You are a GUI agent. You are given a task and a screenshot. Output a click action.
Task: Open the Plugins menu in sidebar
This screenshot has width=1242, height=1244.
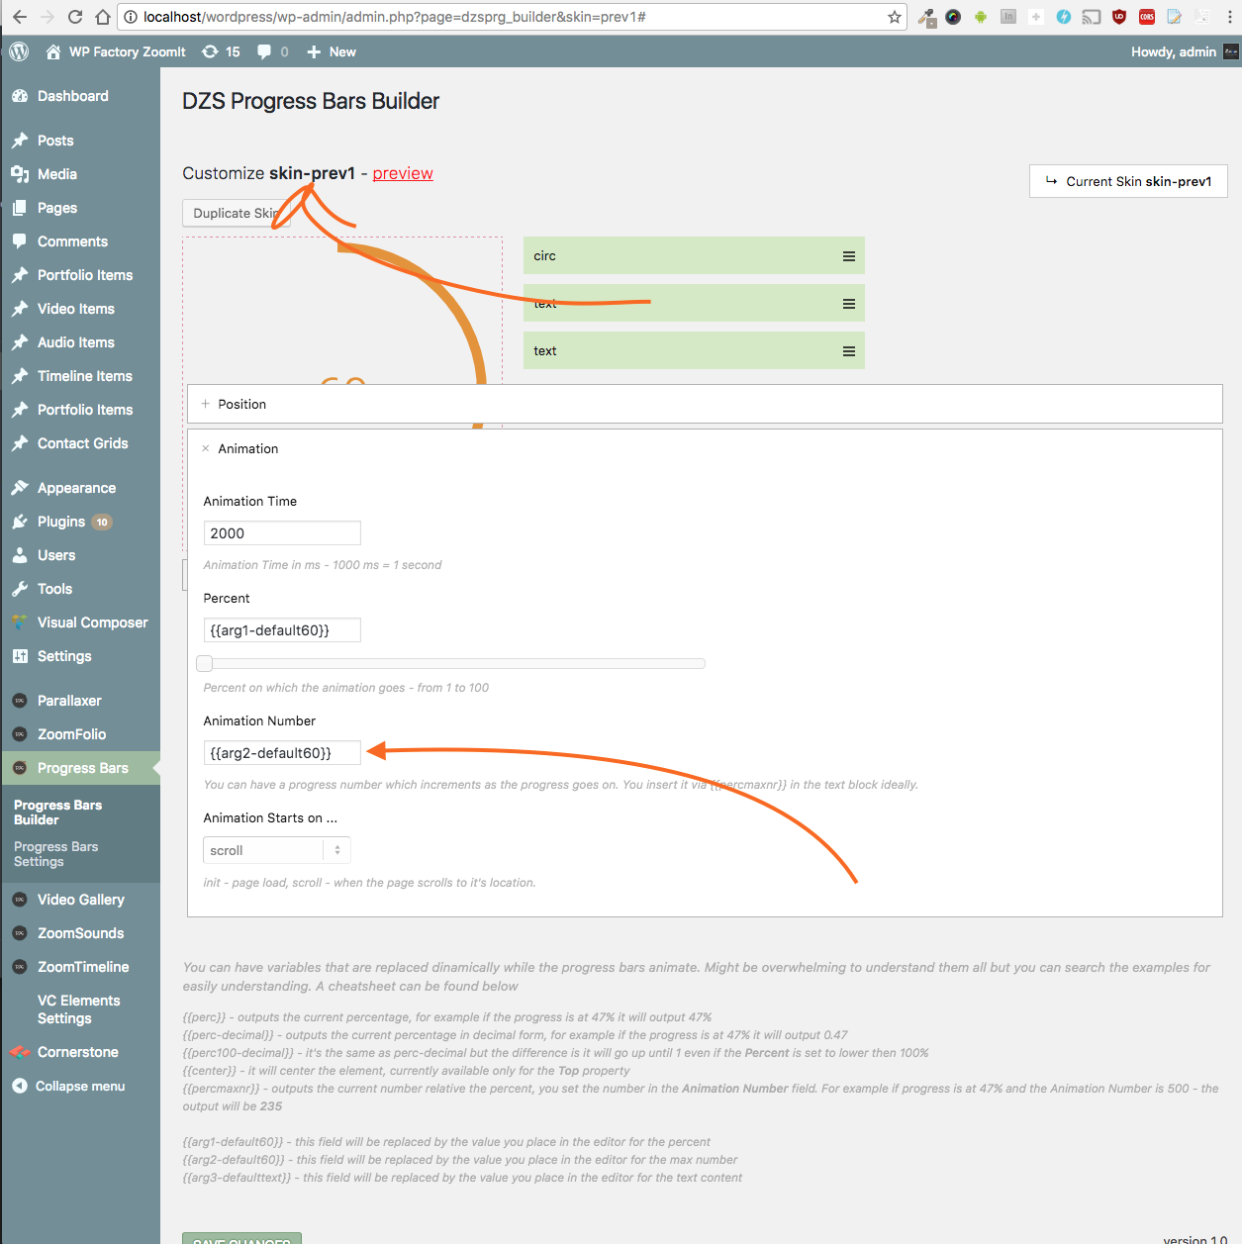point(61,522)
